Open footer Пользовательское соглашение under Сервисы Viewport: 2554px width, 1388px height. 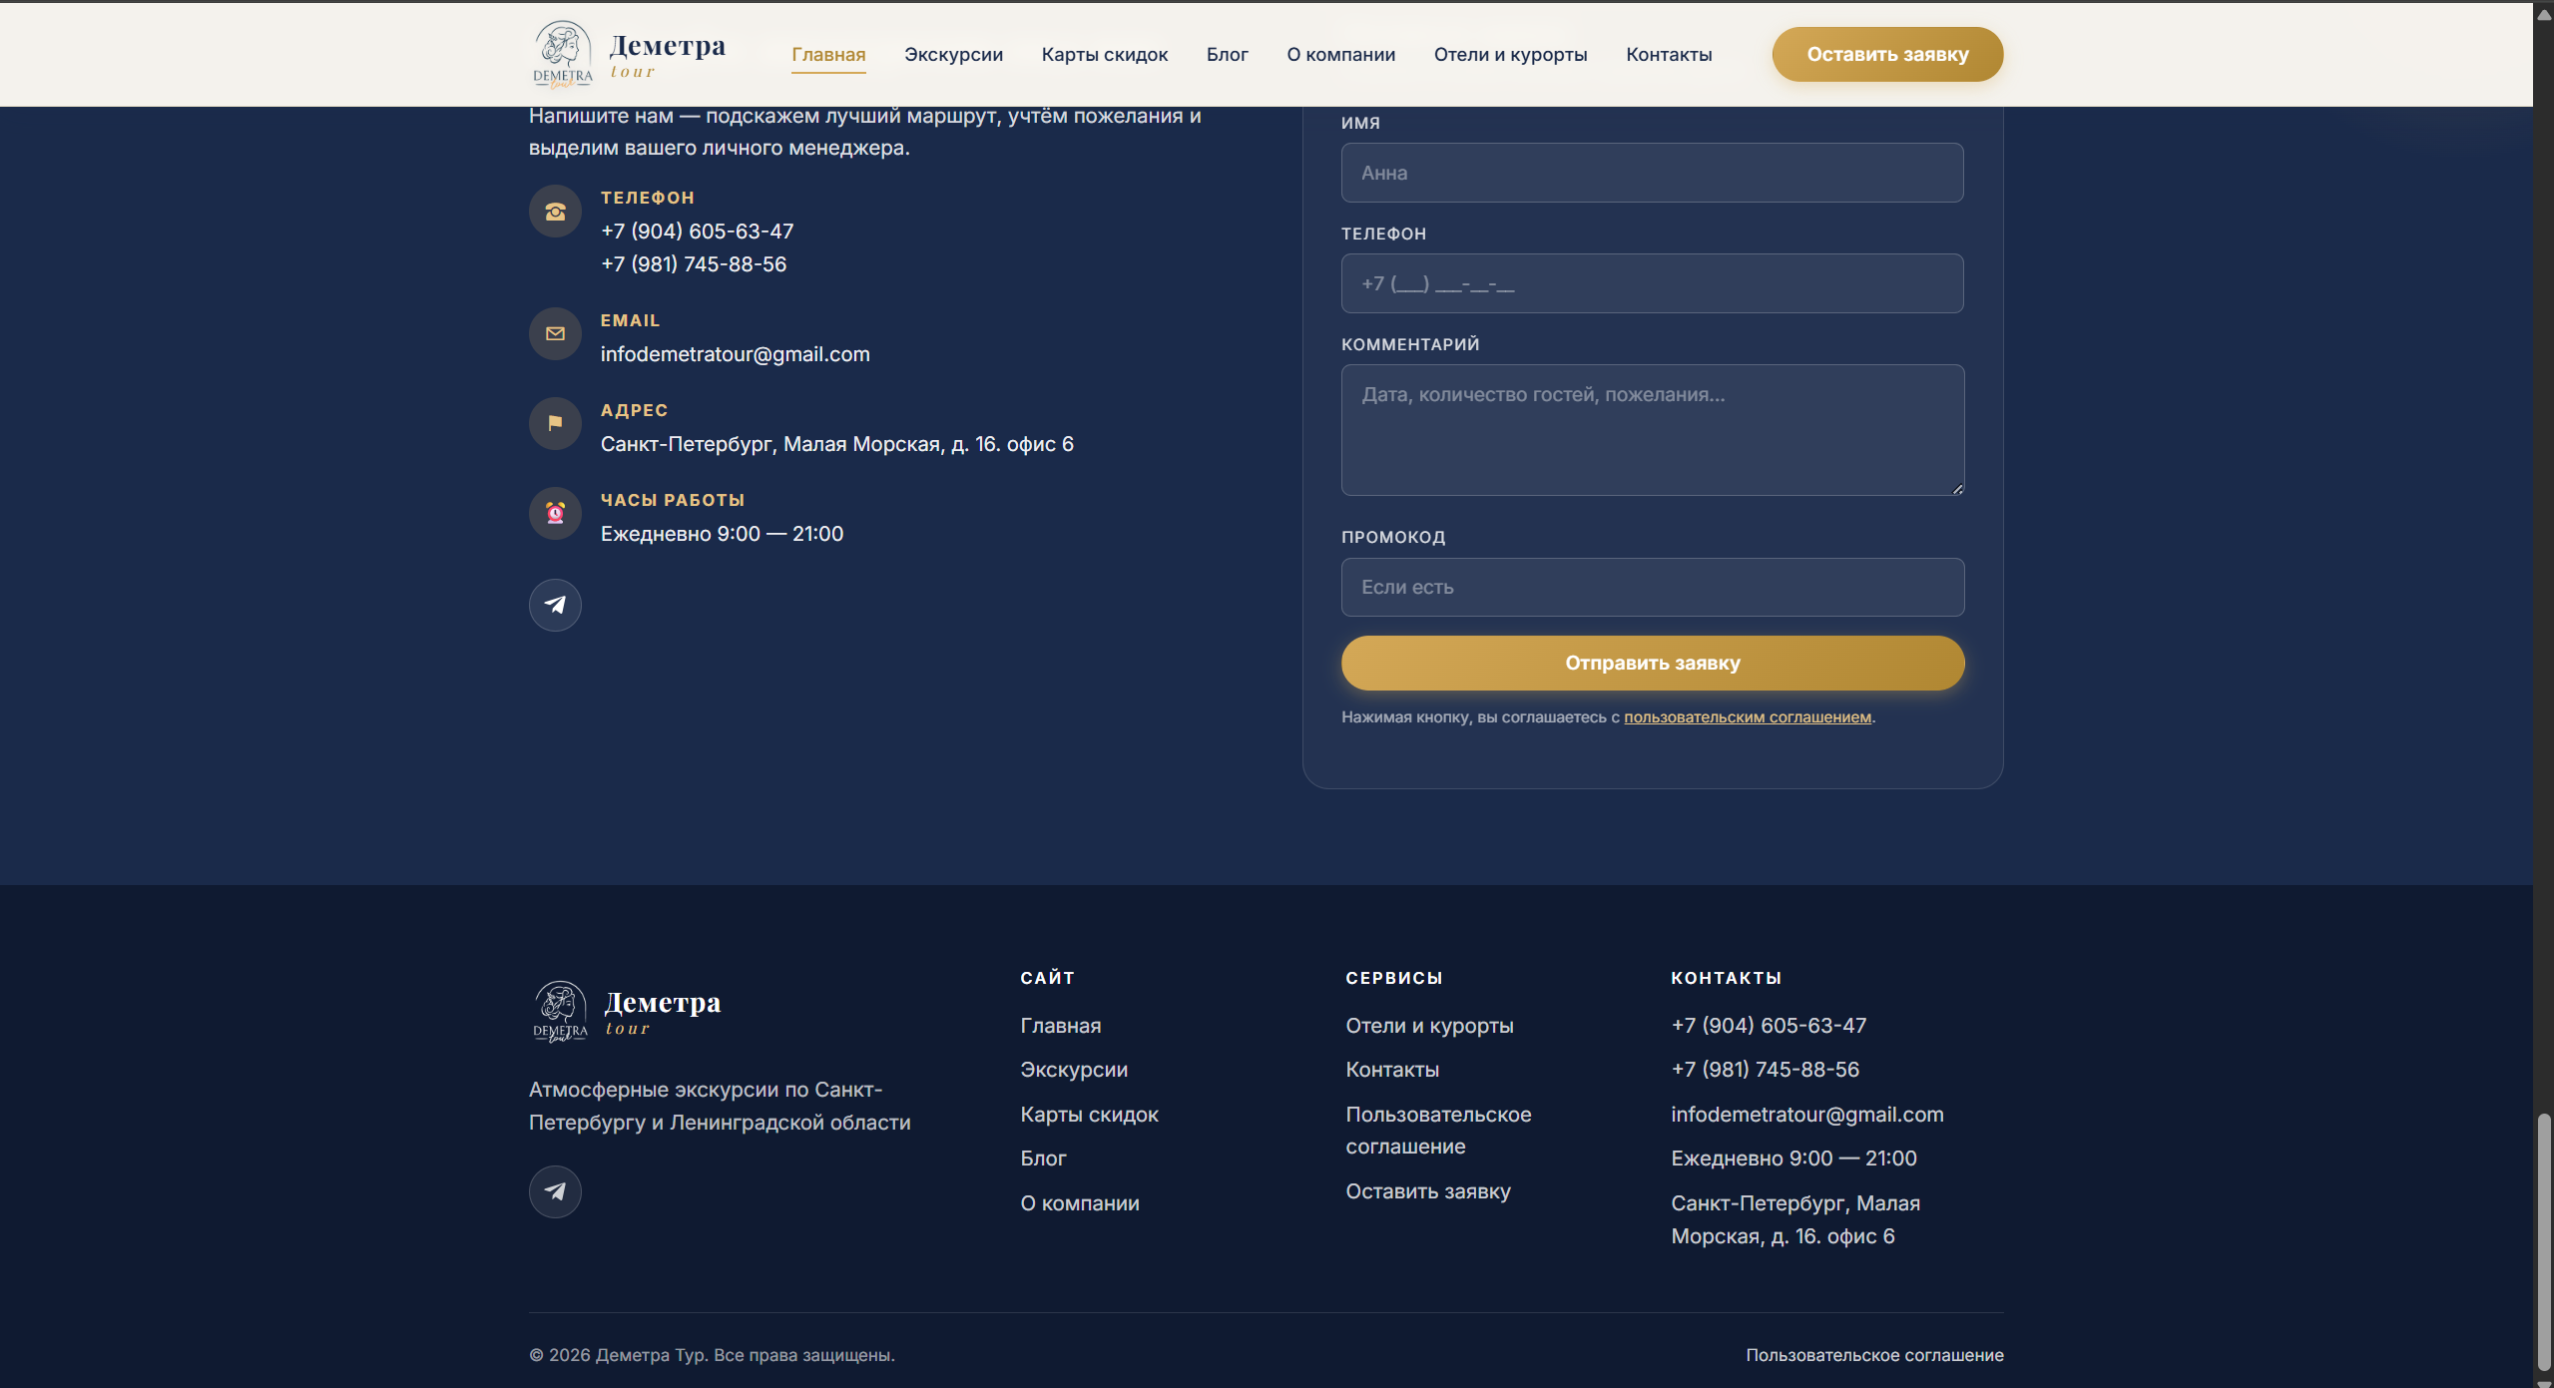1438,1131
